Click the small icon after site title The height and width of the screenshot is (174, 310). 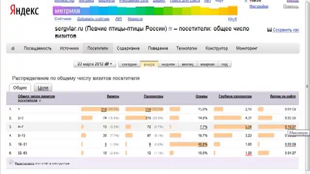coord(170,29)
